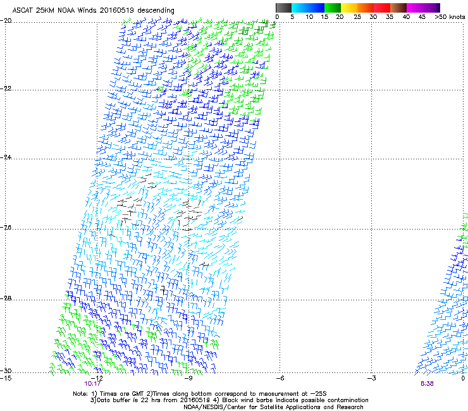Click the '-26' latitude axis label
Viewport: 468px width, 411px height.
(6, 228)
